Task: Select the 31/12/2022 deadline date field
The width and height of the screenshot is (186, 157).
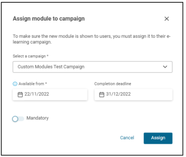Action: coord(133,94)
